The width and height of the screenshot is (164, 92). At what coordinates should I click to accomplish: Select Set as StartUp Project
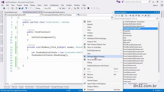(103, 60)
